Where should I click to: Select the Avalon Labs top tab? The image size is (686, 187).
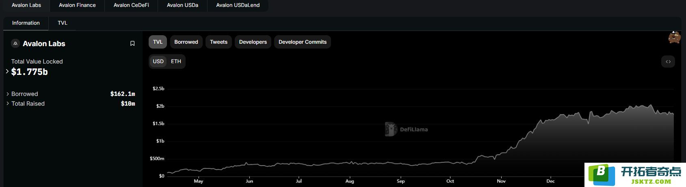click(x=26, y=5)
